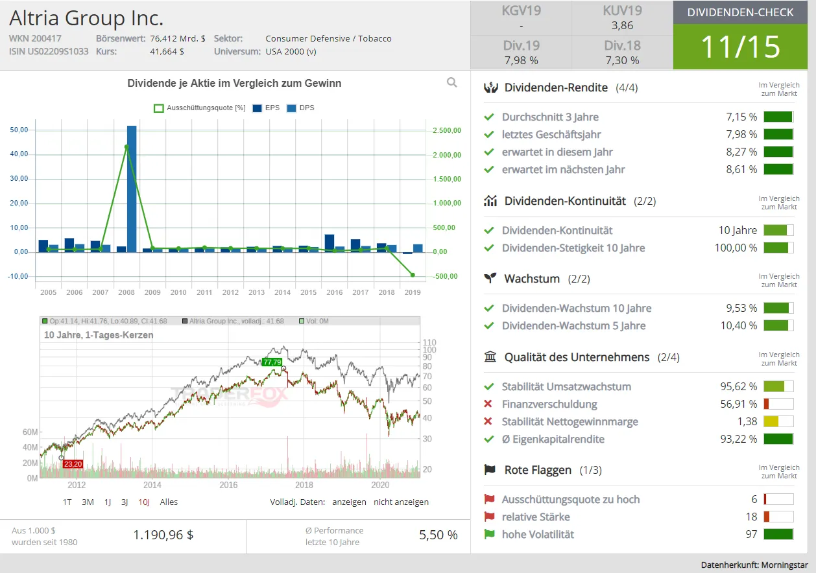Image resolution: width=816 pixels, height=573 pixels.
Task: Switch price chart to 1T range
Action: pos(67,502)
